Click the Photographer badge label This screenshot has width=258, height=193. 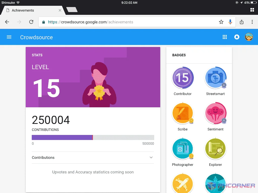(183, 165)
